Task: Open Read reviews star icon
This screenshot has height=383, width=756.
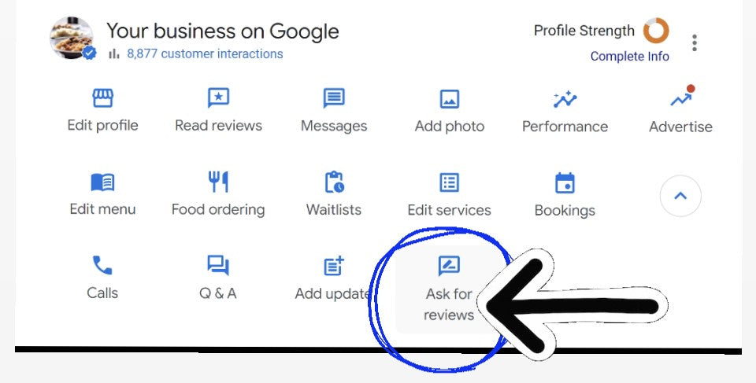Action: tap(218, 99)
